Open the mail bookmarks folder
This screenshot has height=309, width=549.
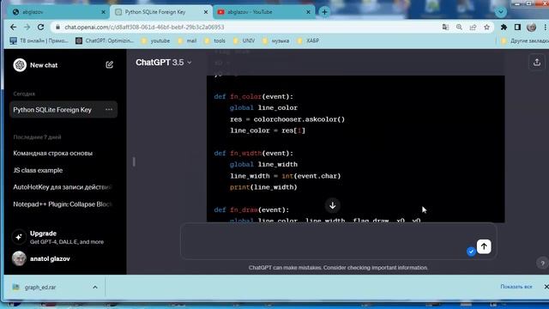(x=187, y=40)
